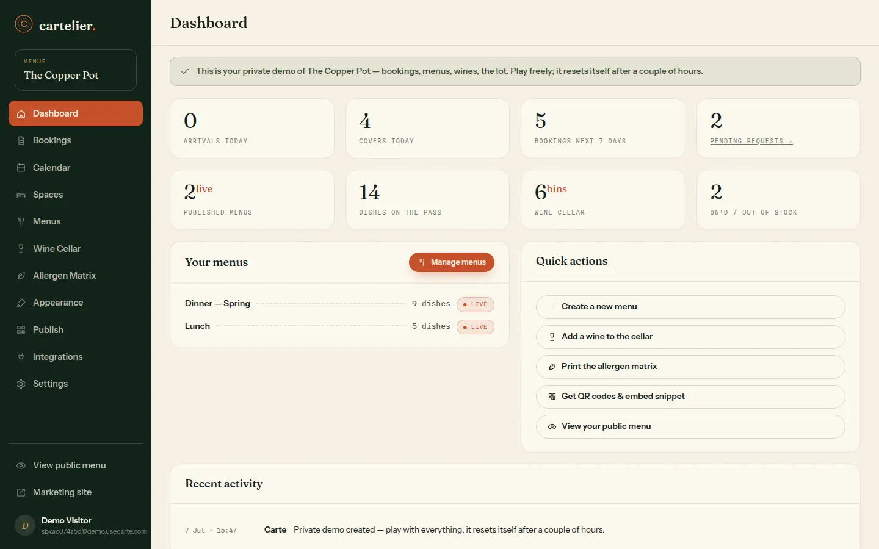
Task: Click the Arrivals Today stat card
Action: point(252,129)
